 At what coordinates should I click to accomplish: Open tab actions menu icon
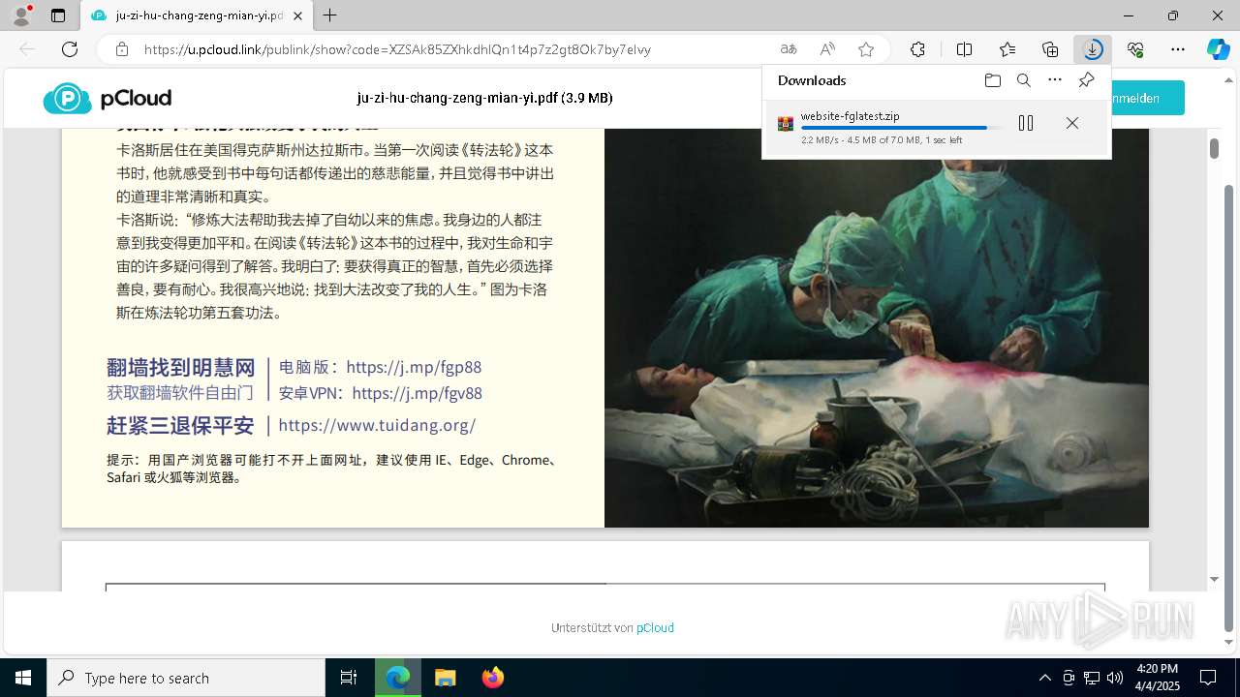58,15
